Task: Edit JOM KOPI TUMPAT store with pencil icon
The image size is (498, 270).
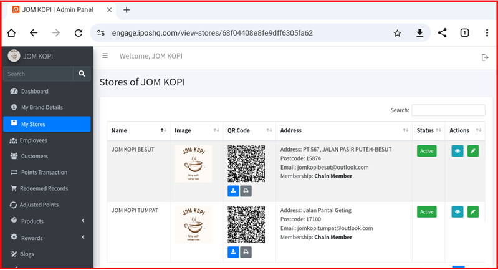Action: [472, 212]
